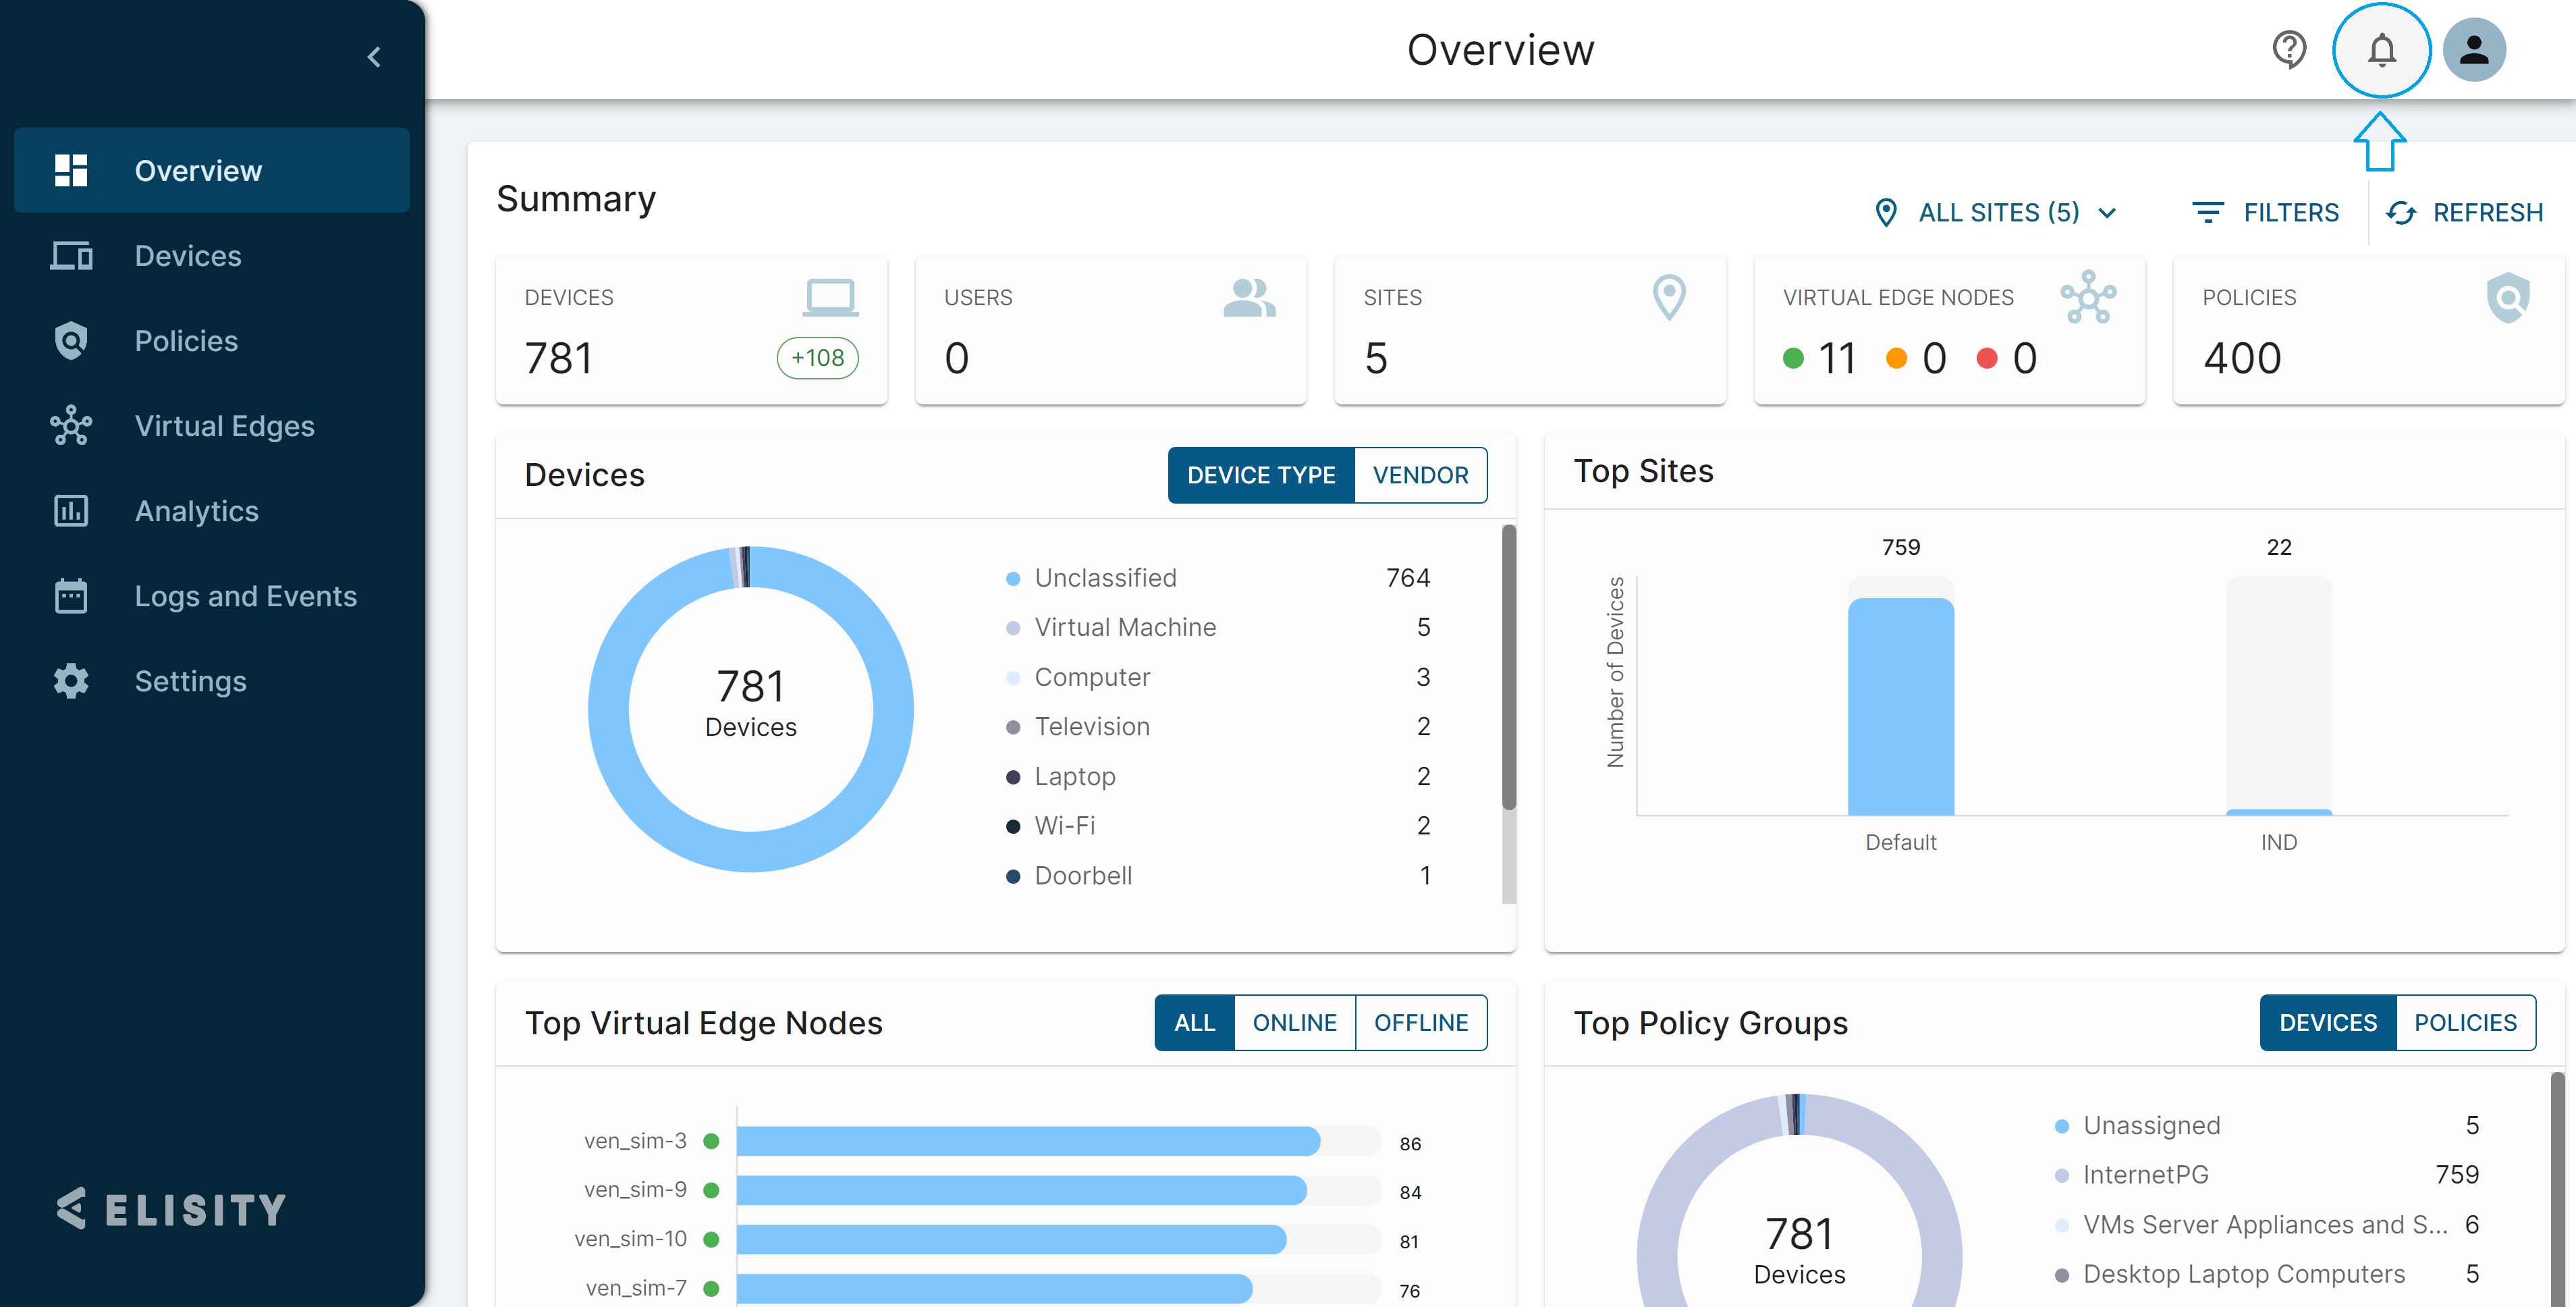Click the device type list scrollbar
The height and width of the screenshot is (1307, 2576).
tap(1508, 668)
